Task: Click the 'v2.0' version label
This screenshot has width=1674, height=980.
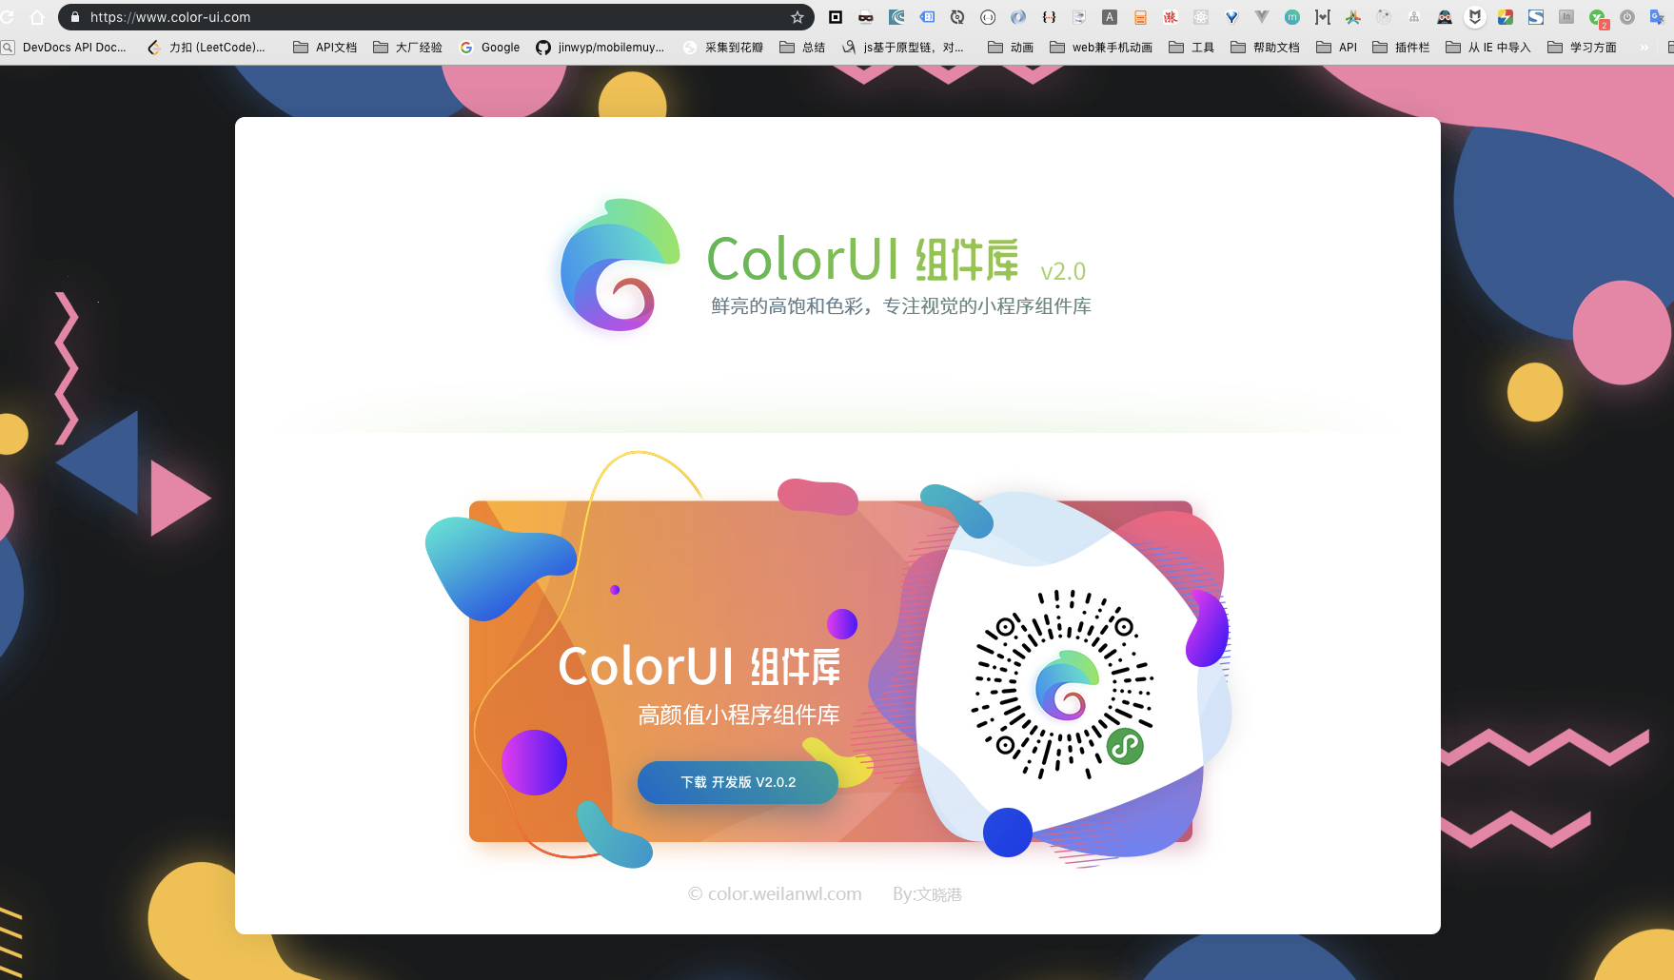Action: (x=1063, y=272)
